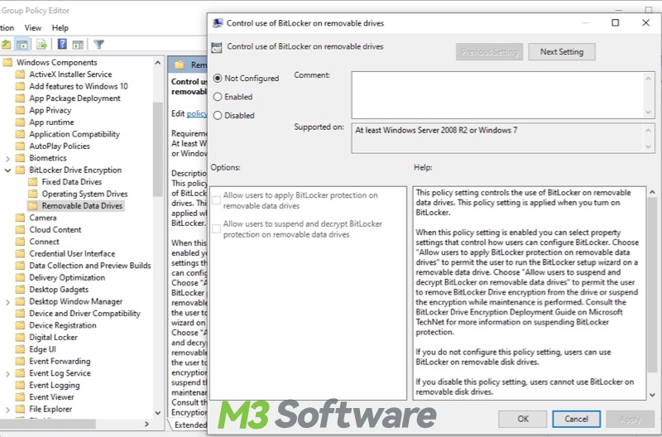Select Application Compatibility in the tree
The image size is (662, 437).
coord(74,134)
